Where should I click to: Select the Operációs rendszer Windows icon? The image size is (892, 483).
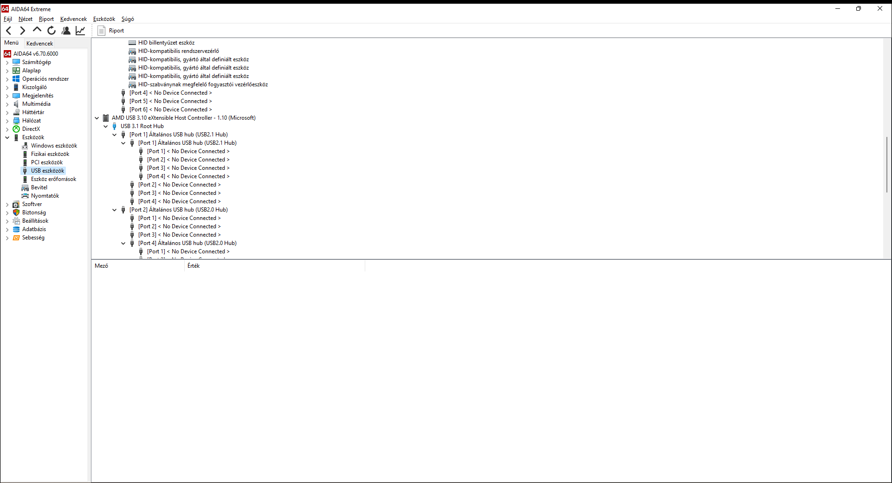16,79
